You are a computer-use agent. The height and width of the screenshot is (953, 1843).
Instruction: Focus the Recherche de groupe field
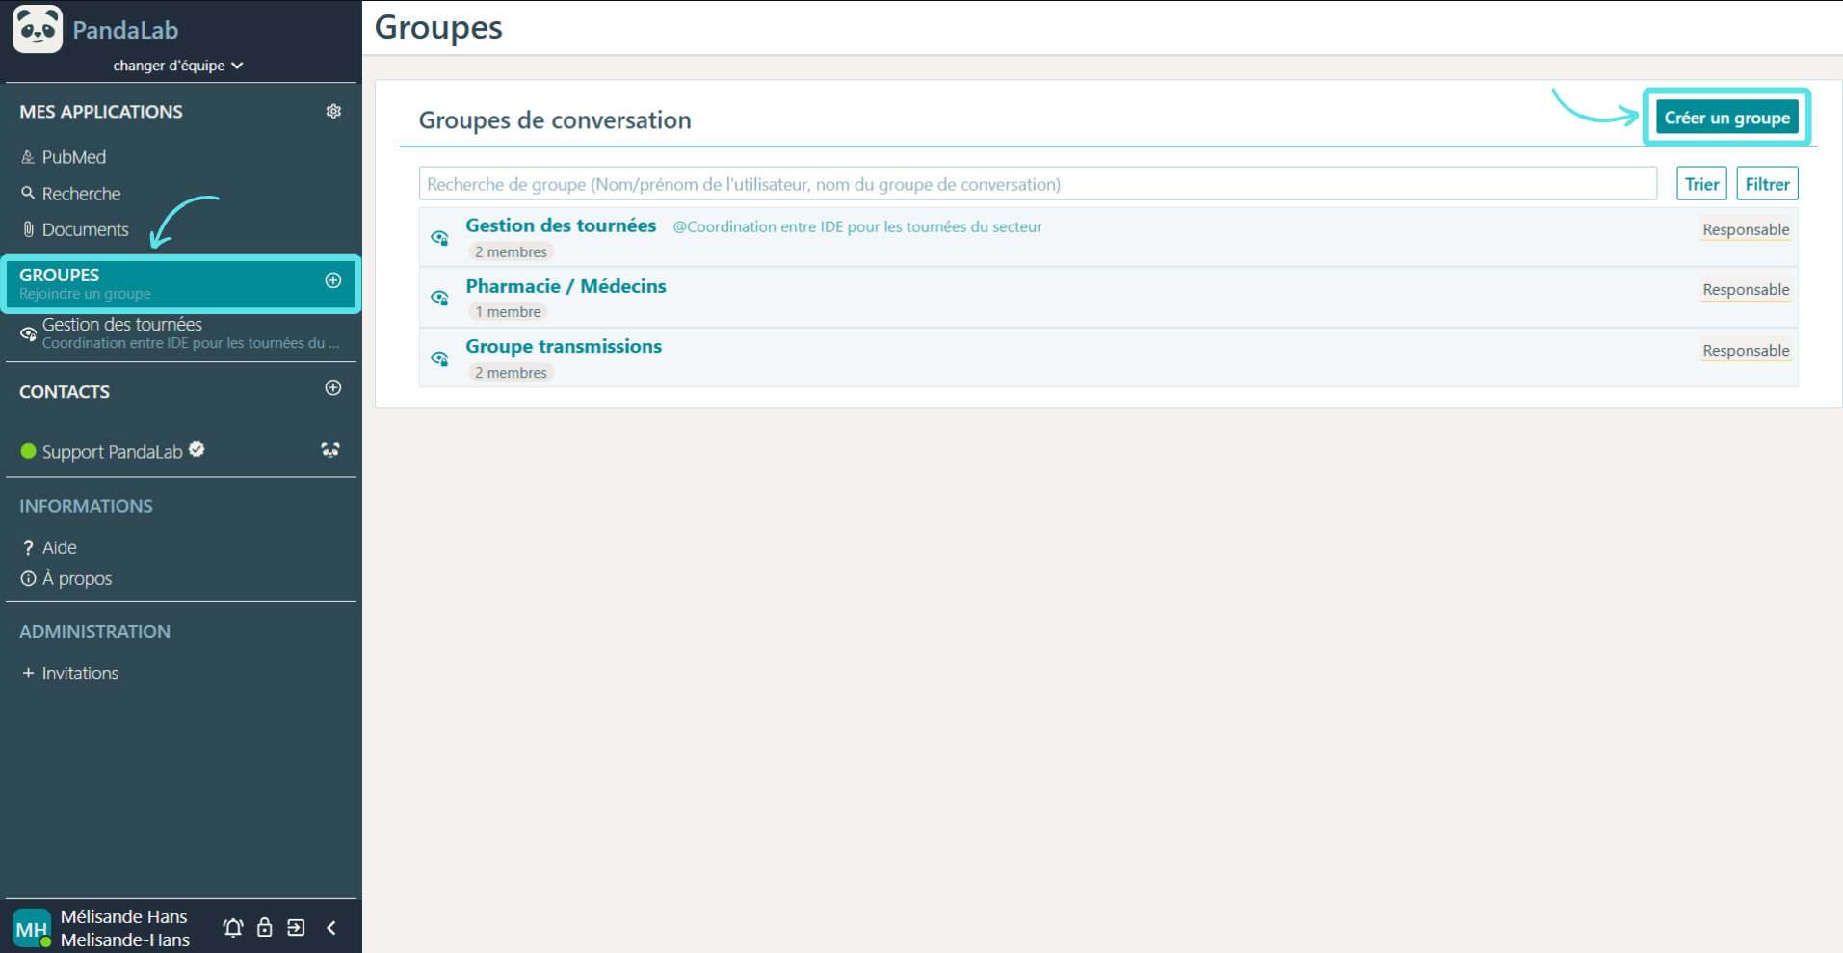[1038, 184]
